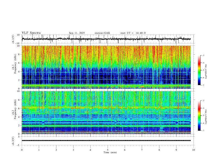Click the 'ch.1(V)' waveform axis label
Viewport: 218px width, 168px height.
(13, 39)
